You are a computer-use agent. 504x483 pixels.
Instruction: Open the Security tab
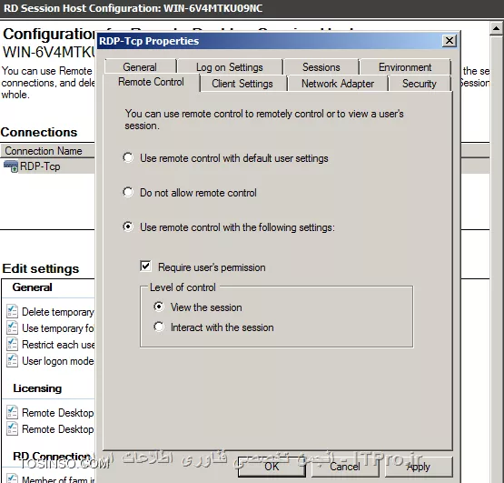click(420, 84)
